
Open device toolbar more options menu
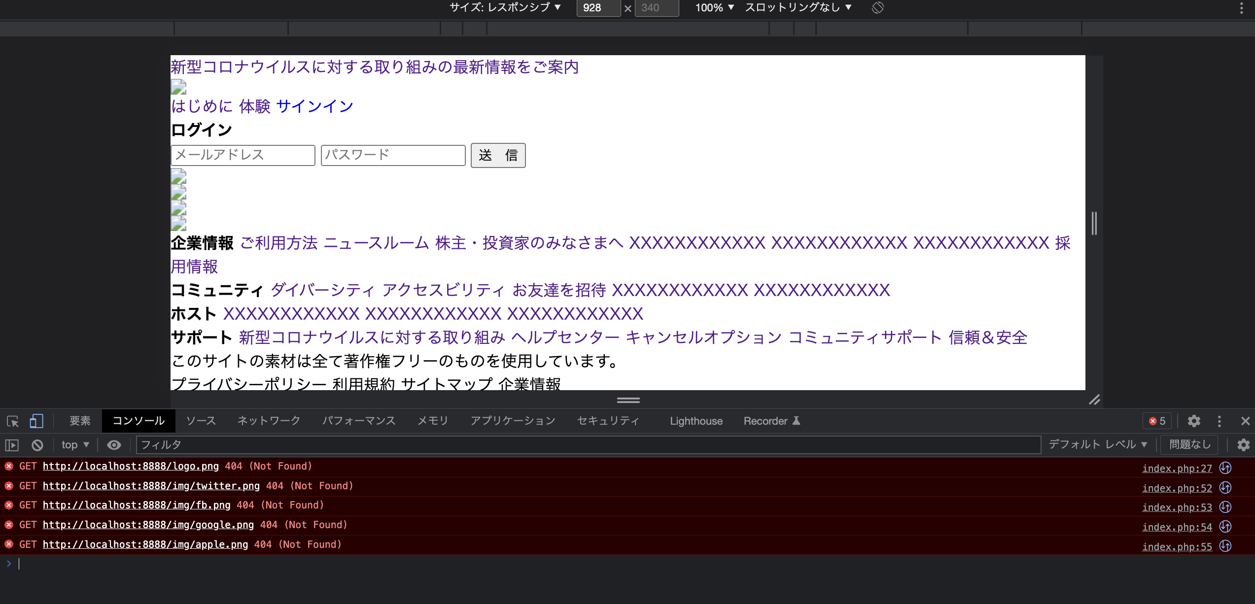(x=1241, y=8)
